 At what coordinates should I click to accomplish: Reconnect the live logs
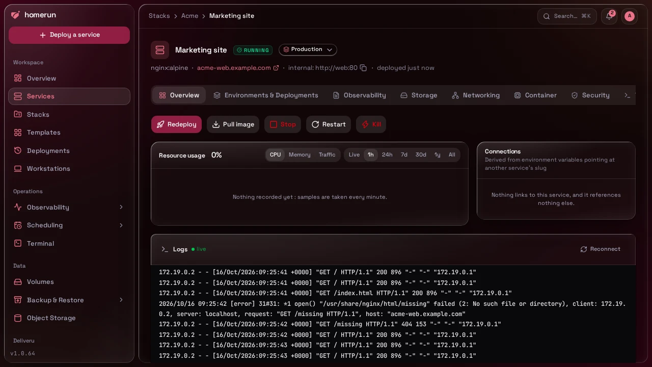[x=601, y=249]
